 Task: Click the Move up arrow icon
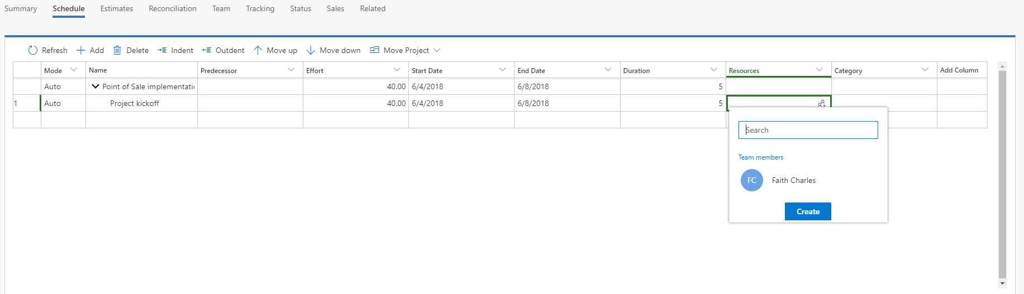[258, 50]
